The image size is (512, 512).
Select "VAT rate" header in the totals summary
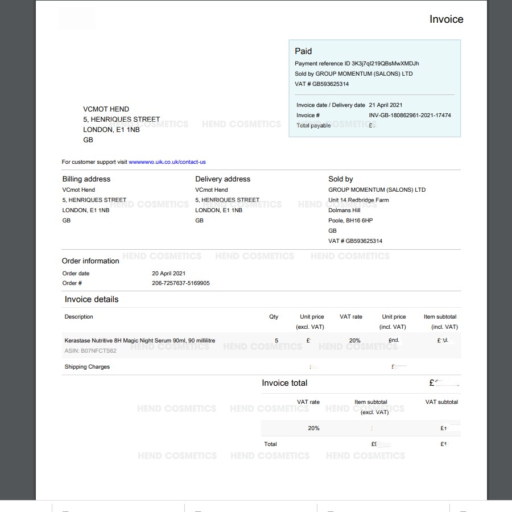[308, 402]
